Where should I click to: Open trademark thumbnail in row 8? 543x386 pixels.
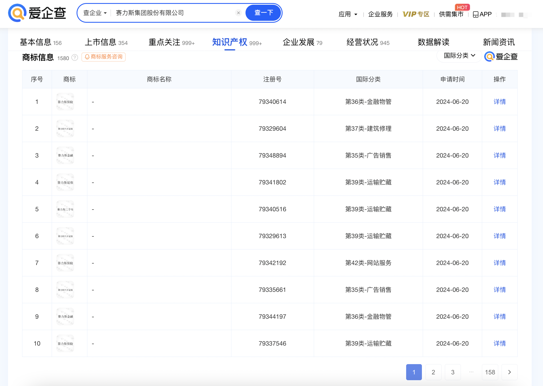pos(65,290)
